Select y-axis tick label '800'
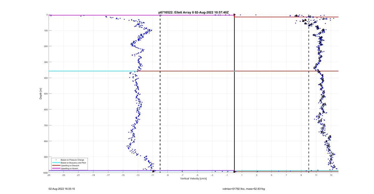The image size is (374, 194). [46, 141]
